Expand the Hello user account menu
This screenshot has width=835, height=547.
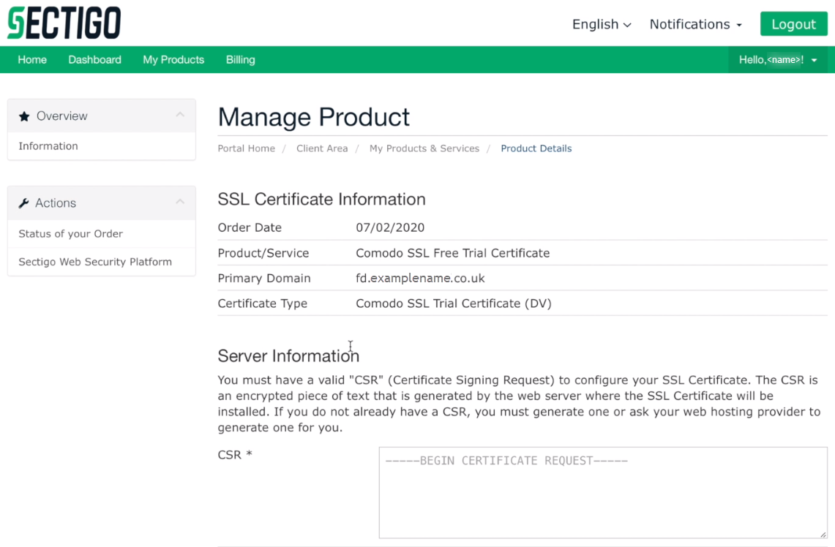777,60
